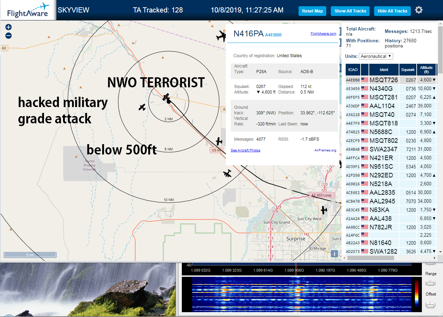Image resolution: width=443 pixels, height=317 pixels.
Task: Click Surprise city label on map
Action: click(296, 239)
